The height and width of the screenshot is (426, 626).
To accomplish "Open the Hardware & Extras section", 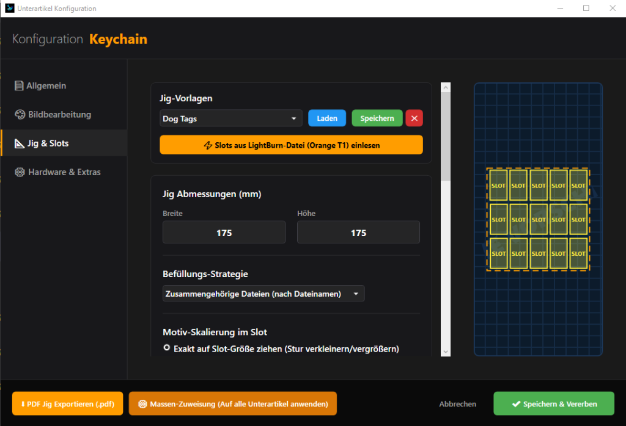I will coord(64,172).
